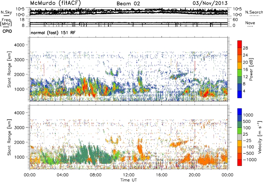Click the "28" Power colorbar label

245,48
